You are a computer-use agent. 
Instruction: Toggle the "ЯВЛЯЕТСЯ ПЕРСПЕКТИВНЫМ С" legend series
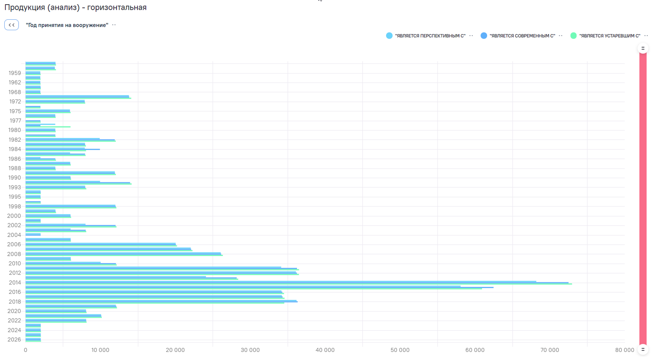coord(430,36)
